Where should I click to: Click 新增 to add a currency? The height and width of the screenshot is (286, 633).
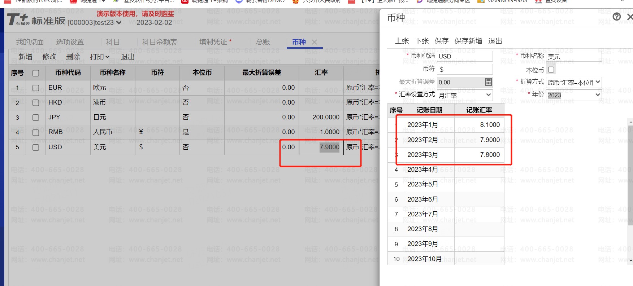coord(26,57)
